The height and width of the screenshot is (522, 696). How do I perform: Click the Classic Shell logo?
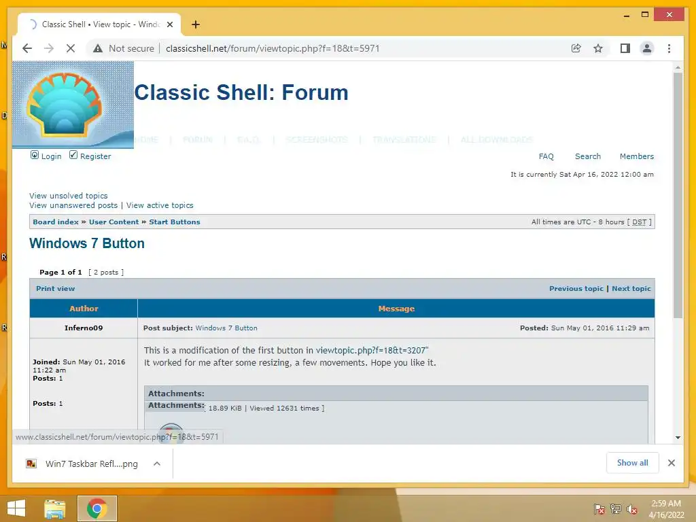coord(73,105)
